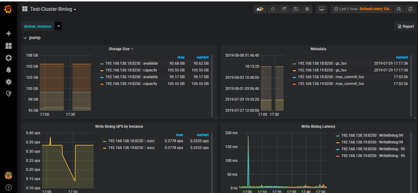Open the Dashboards grid icon in sidebar

pos(9,46)
